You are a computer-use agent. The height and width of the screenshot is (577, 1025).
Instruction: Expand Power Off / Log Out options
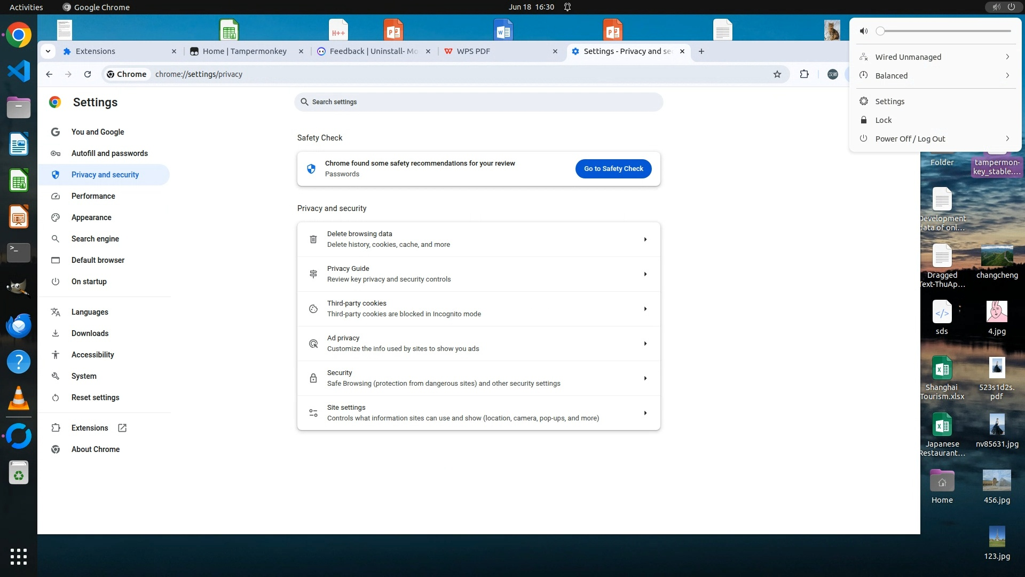[1007, 139]
